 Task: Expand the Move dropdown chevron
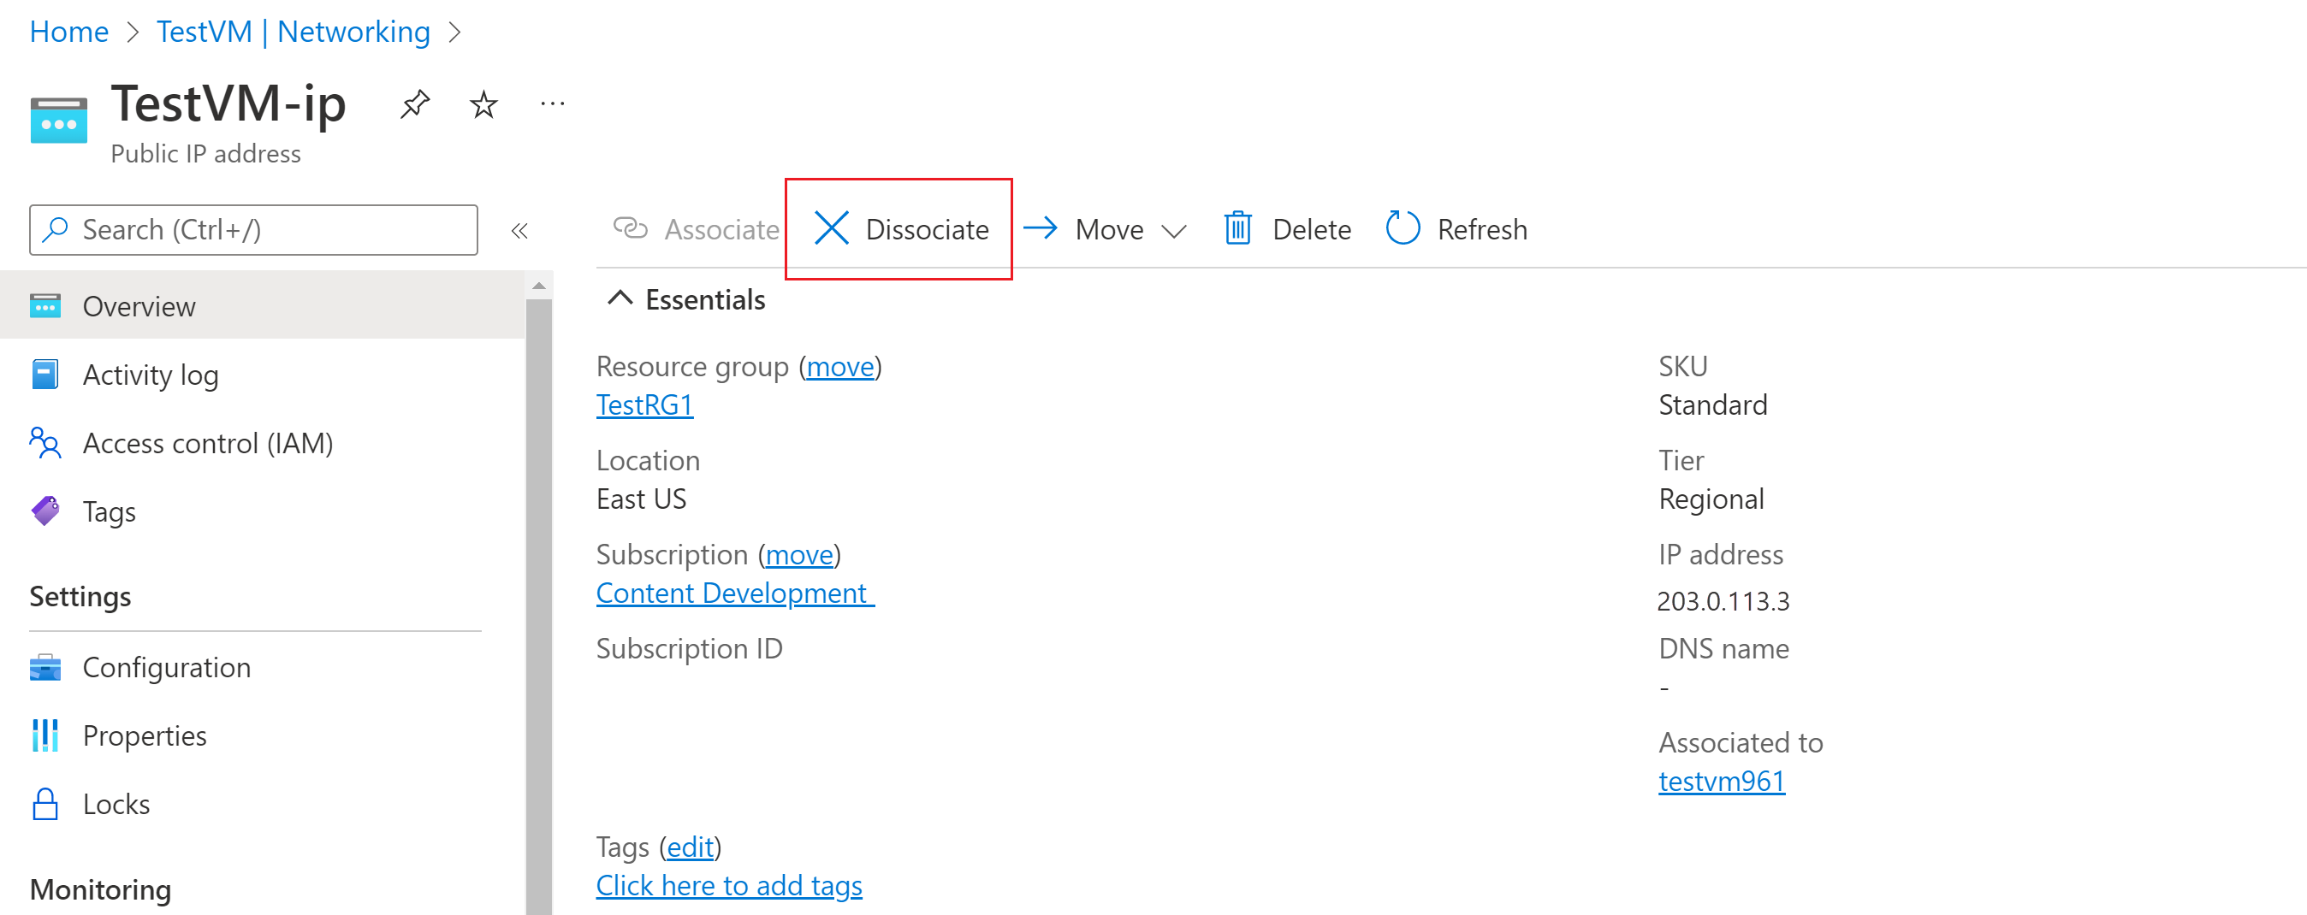1173,231
